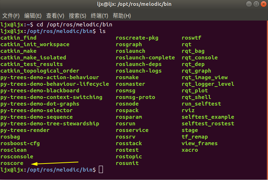The height and width of the screenshot is (180, 268).
Task: Click py-trees-demo-tree-stewardship entry
Action: (50, 124)
